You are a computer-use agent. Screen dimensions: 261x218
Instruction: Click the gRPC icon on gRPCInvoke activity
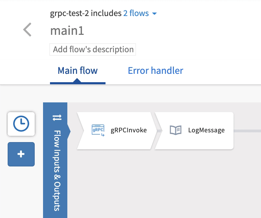click(98, 130)
